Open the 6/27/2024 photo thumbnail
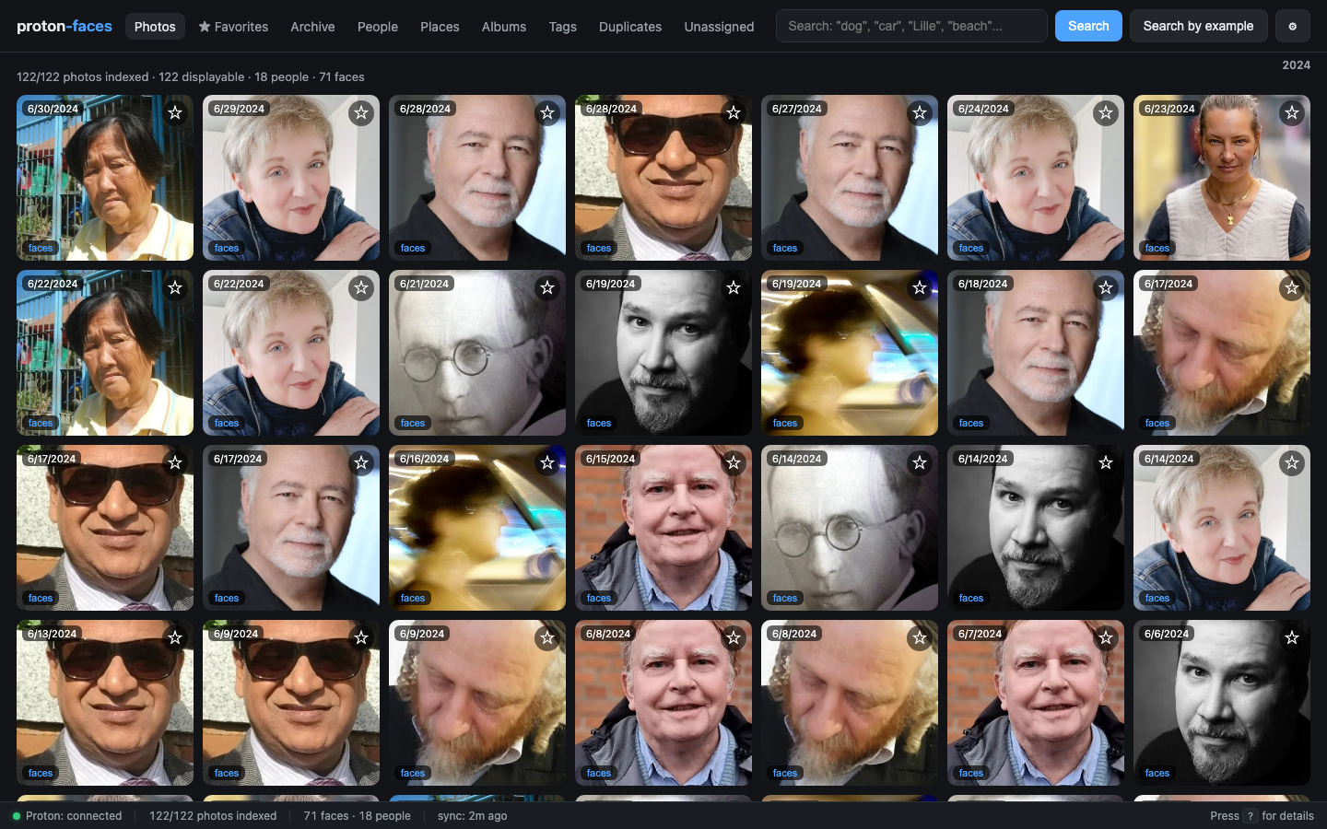Screen dimensions: 1327x829 pyautogui.click(x=850, y=178)
